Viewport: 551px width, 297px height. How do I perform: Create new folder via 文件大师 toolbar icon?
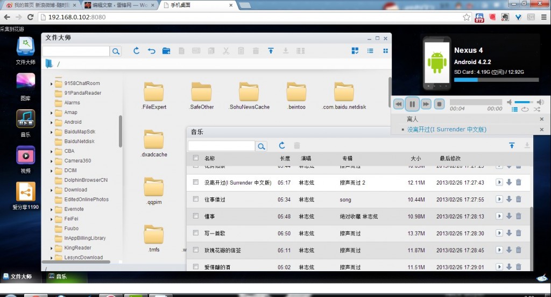166,51
